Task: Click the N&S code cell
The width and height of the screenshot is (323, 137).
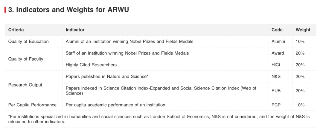Action: tap(276, 76)
